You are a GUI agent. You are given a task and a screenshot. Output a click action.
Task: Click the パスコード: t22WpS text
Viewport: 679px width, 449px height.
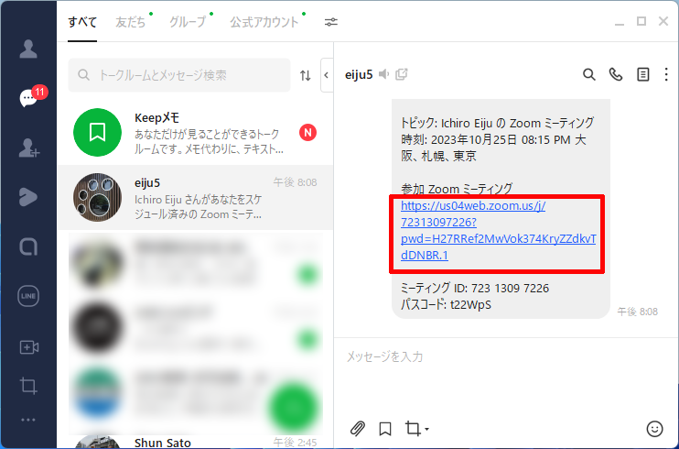click(x=446, y=304)
